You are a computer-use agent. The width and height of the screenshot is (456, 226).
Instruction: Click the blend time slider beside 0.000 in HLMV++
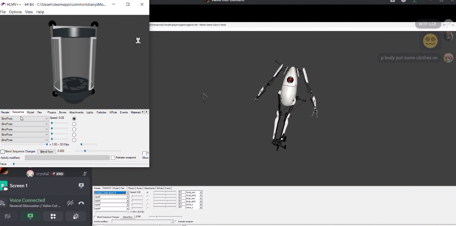point(98,151)
